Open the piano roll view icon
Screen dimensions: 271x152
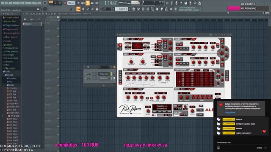pyautogui.click(x=138, y=9)
